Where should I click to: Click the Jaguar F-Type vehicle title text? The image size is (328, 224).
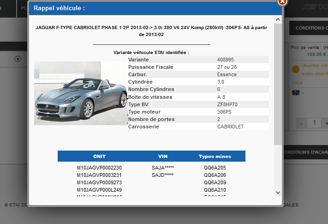click(x=151, y=31)
